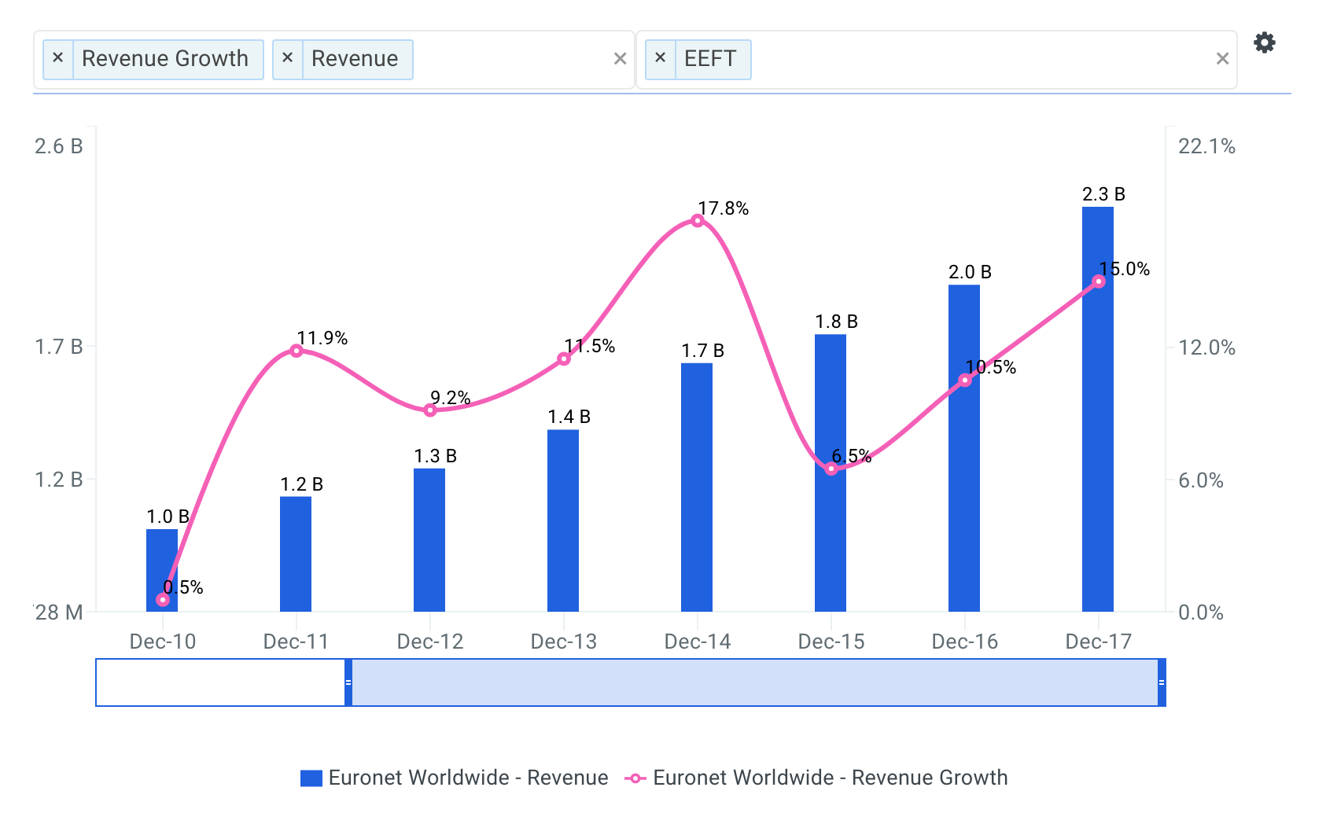The width and height of the screenshot is (1326, 824).
Task: Remove the Revenue metric tag
Action: tap(287, 58)
